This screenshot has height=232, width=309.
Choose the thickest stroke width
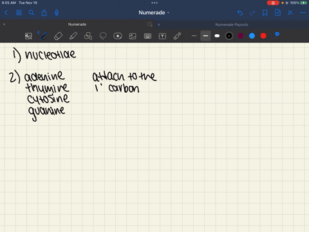(217, 36)
